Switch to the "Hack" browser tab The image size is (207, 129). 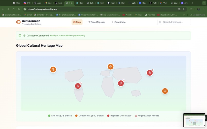(x=111, y=3)
